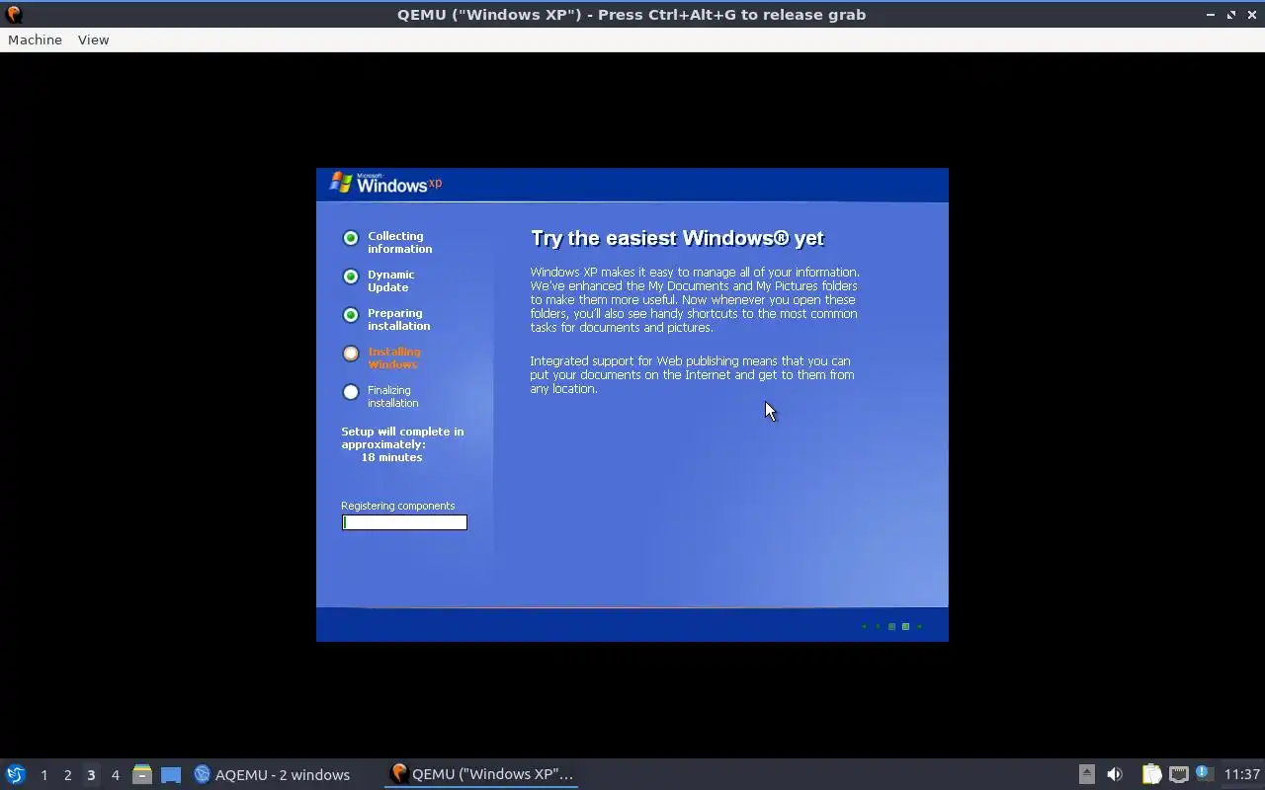This screenshot has height=790, width=1265.
Task: Switch to workspace 1
Action: (43, 775)
